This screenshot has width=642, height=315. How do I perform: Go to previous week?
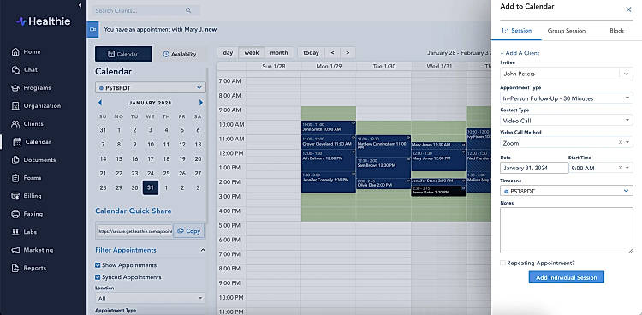(x=332, y=52)
